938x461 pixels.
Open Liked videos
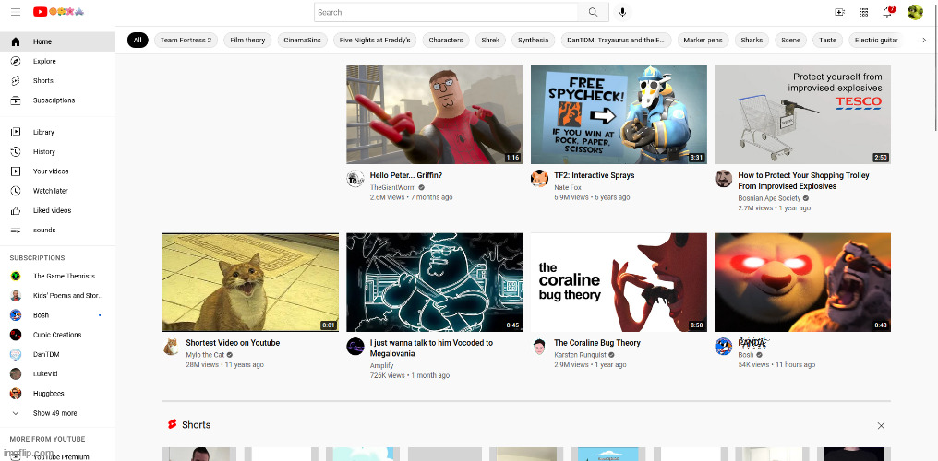[57, 210]
